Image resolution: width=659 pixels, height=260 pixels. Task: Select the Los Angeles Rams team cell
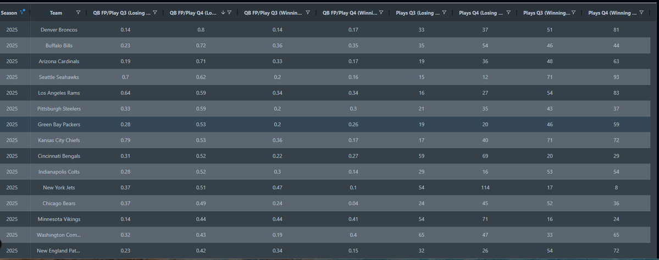[59, 93]
